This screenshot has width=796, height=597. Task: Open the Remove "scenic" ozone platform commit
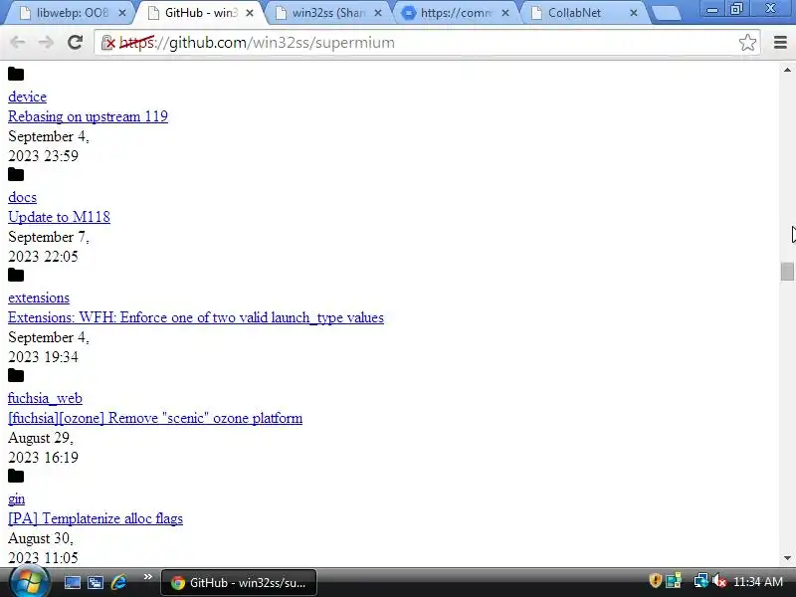(x=155, y=418)
